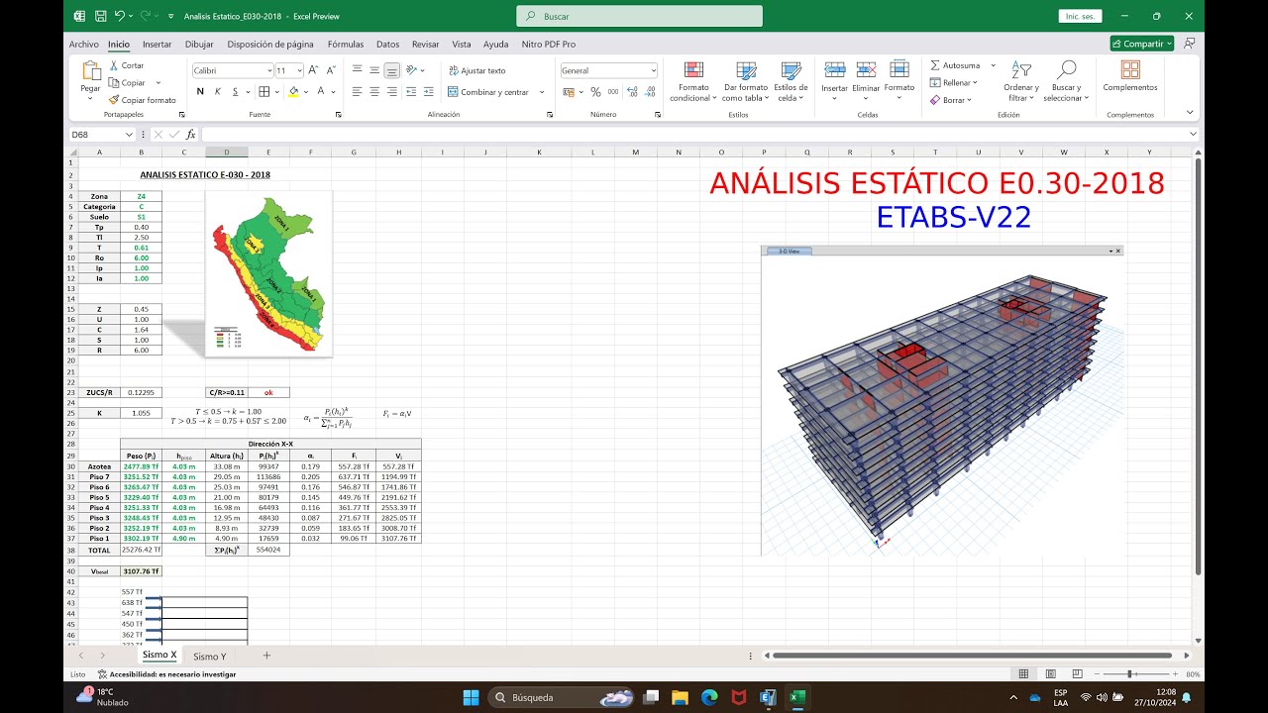Screen dimensions: 1268x713
Task: Adjust the zoom slider in status bar
Action: point(1130,673)
